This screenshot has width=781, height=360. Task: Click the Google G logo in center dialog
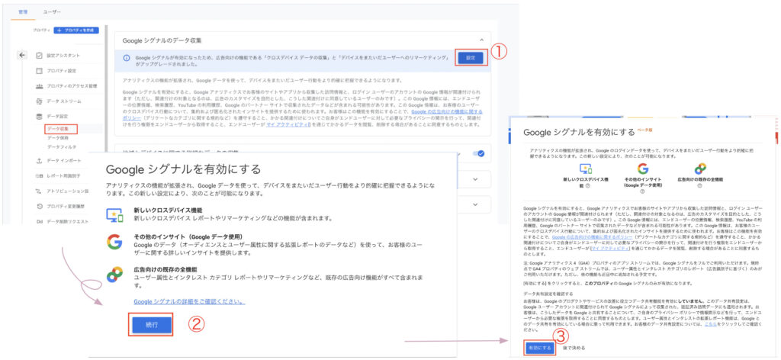pos(114,242)
